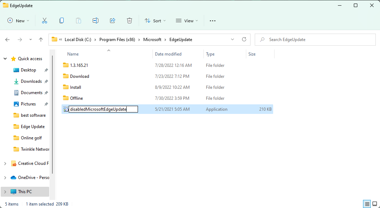Image resolution: width=380 pixels, height=208 pixels.
Task: Click the Paste icon
Action: 79,21
